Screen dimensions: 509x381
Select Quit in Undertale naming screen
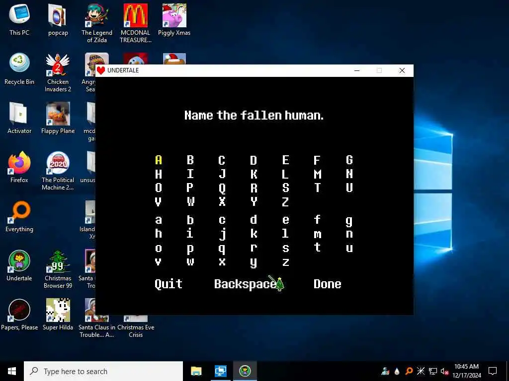point(169,284)
